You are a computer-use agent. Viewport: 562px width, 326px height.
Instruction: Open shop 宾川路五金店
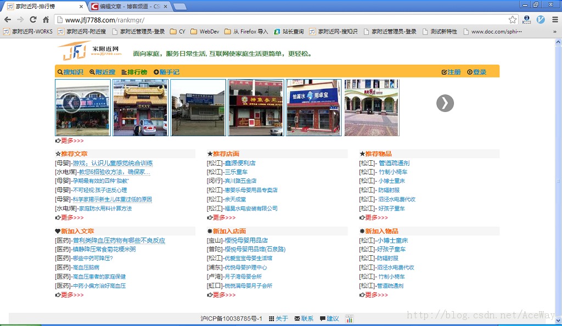tap(240, 181)
